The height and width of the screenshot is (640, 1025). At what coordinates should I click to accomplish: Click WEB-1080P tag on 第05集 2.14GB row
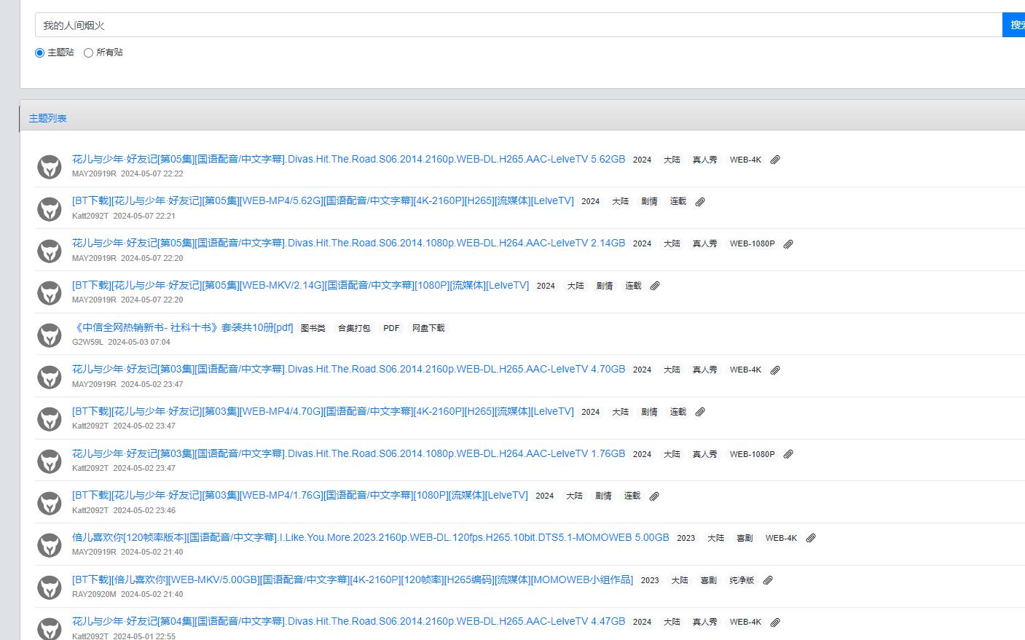753,244
